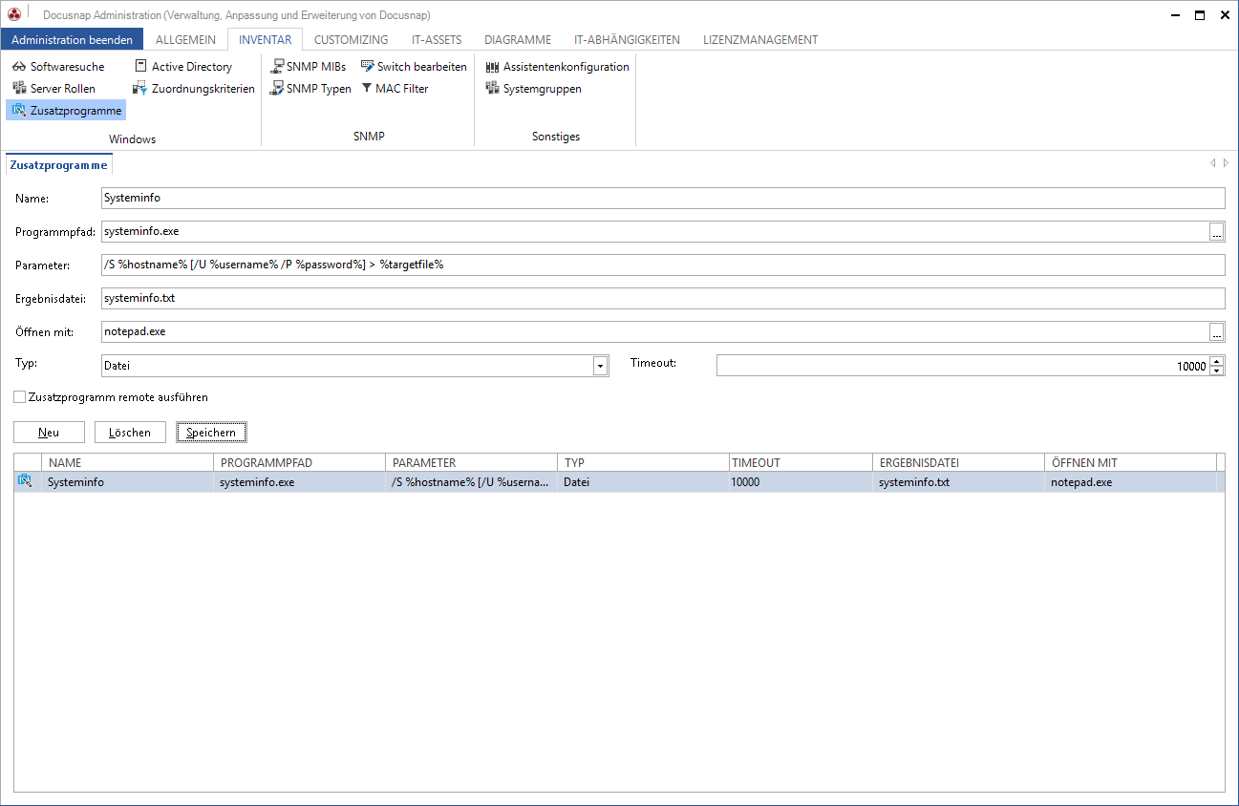
Task: Sort by PARAMETER column header
Action: point(471,462)
